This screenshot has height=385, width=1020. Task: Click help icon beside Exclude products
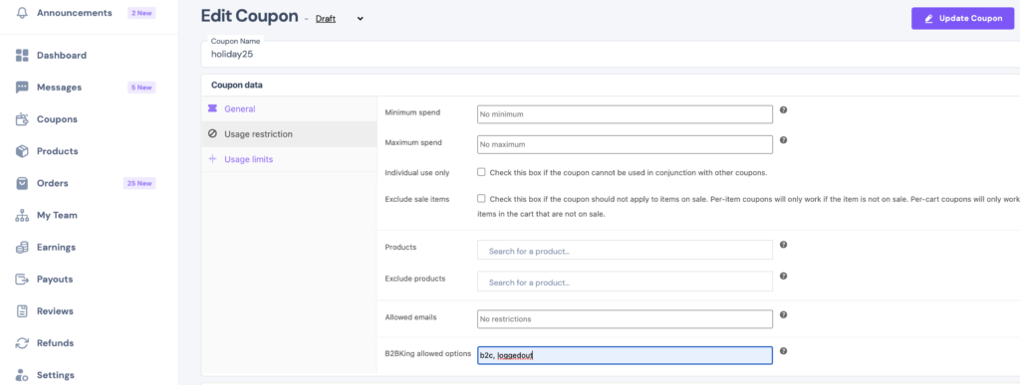(x=783, y=276)
